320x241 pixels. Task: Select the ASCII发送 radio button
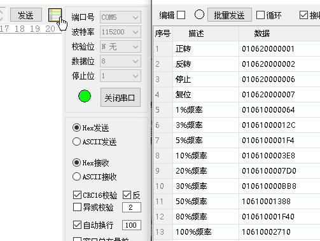tap(76, 142)
